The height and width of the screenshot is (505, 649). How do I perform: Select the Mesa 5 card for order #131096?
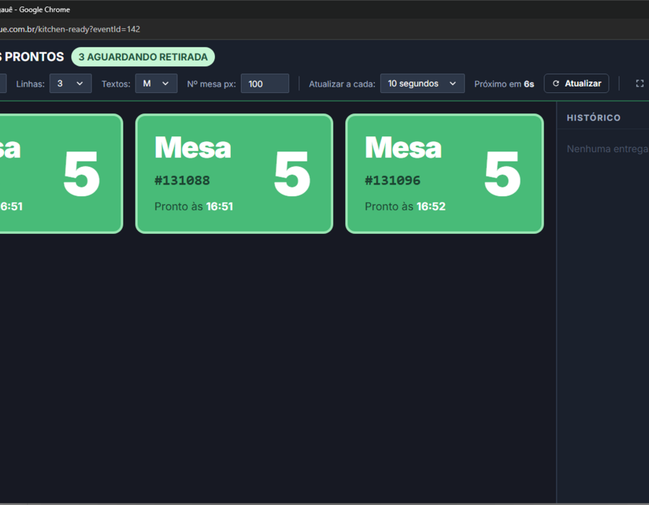click(444, 173)
